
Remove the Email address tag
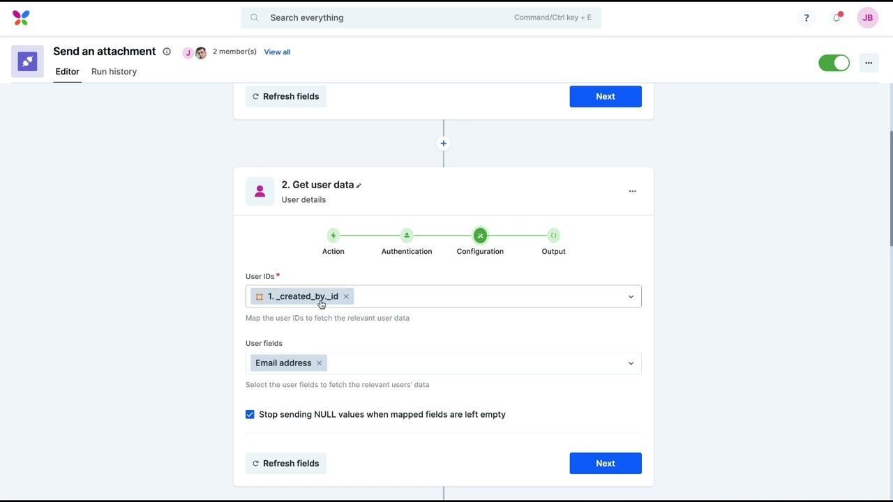tap(319, 363)
